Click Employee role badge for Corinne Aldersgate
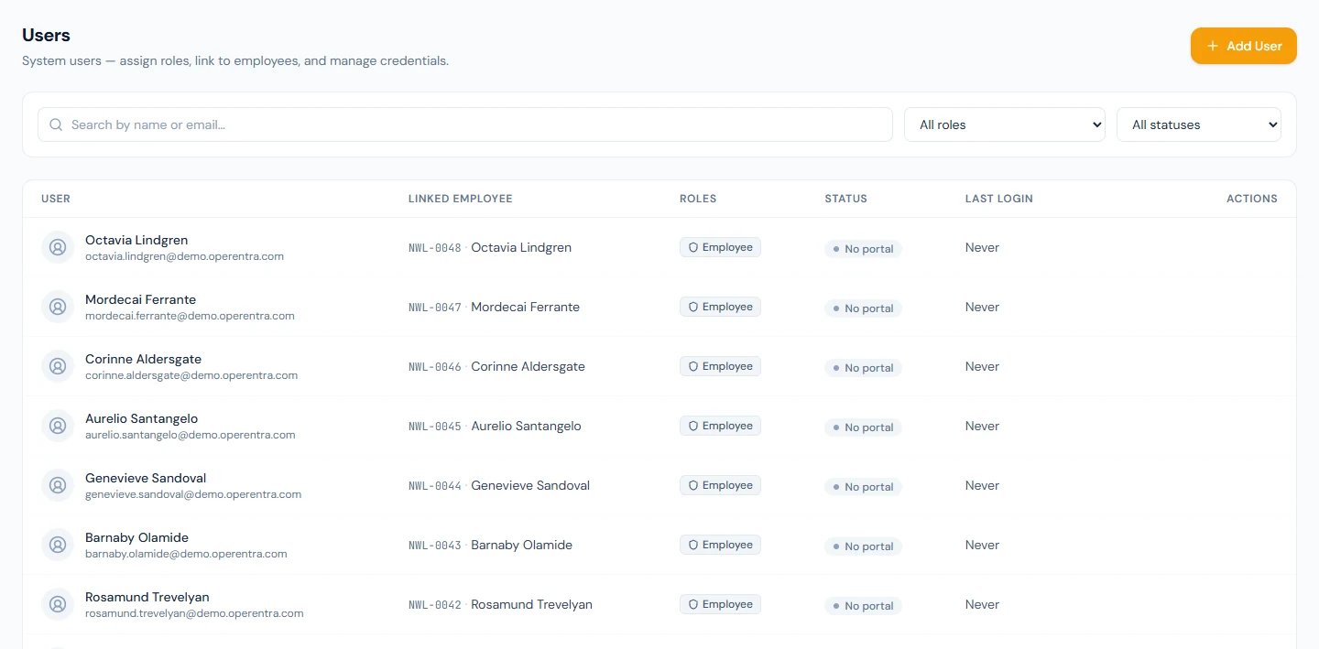This screenshot has height=649, width=1319. [x=720, y=366]
